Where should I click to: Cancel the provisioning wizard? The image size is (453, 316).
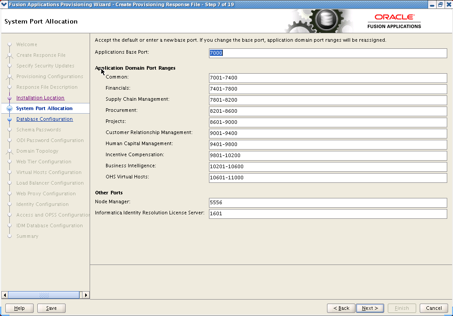click(433, 308)
